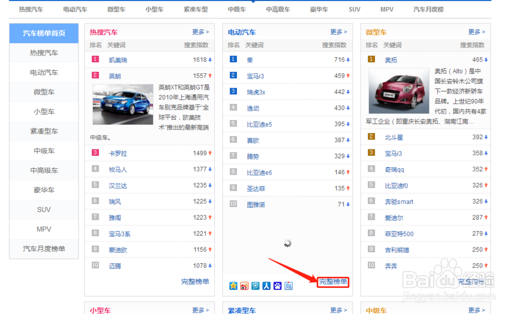Open the 微型车 tab in top navigation
524x314 pixels.
tap(116, 9)
